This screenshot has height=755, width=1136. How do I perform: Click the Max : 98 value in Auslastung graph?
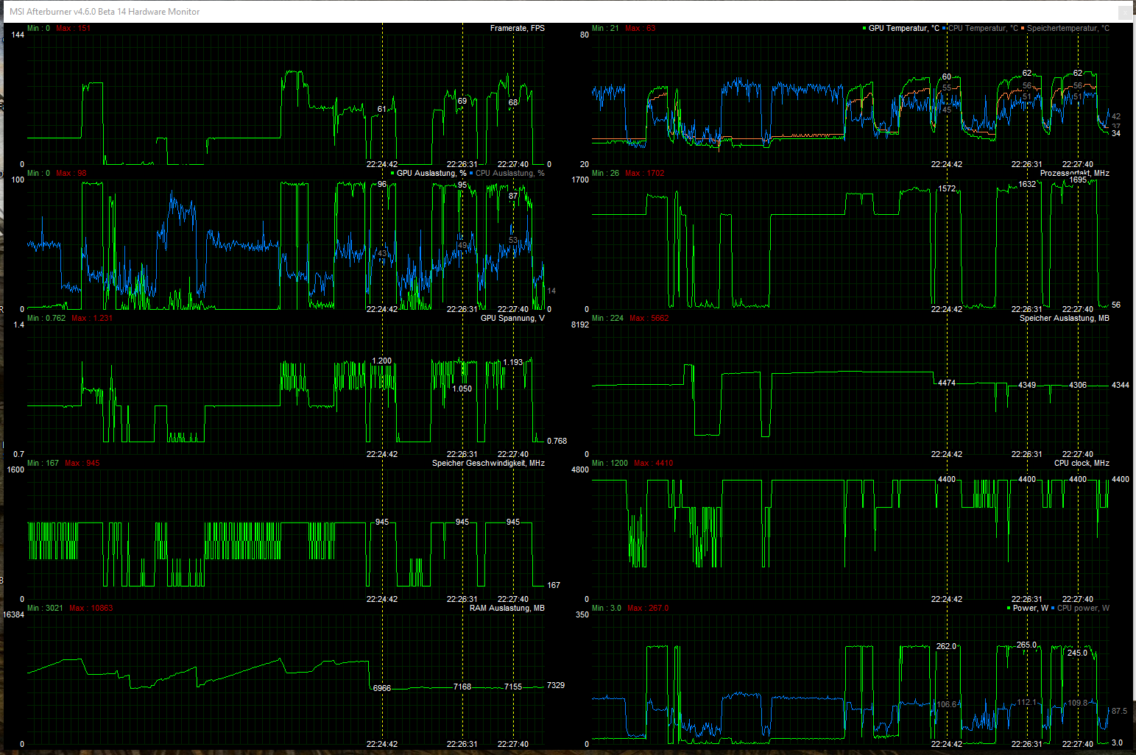pyautogui.click(x=71, y=174)
